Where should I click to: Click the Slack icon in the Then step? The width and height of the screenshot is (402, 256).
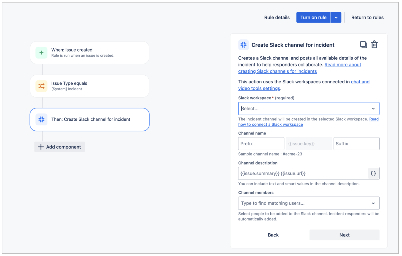41,119
